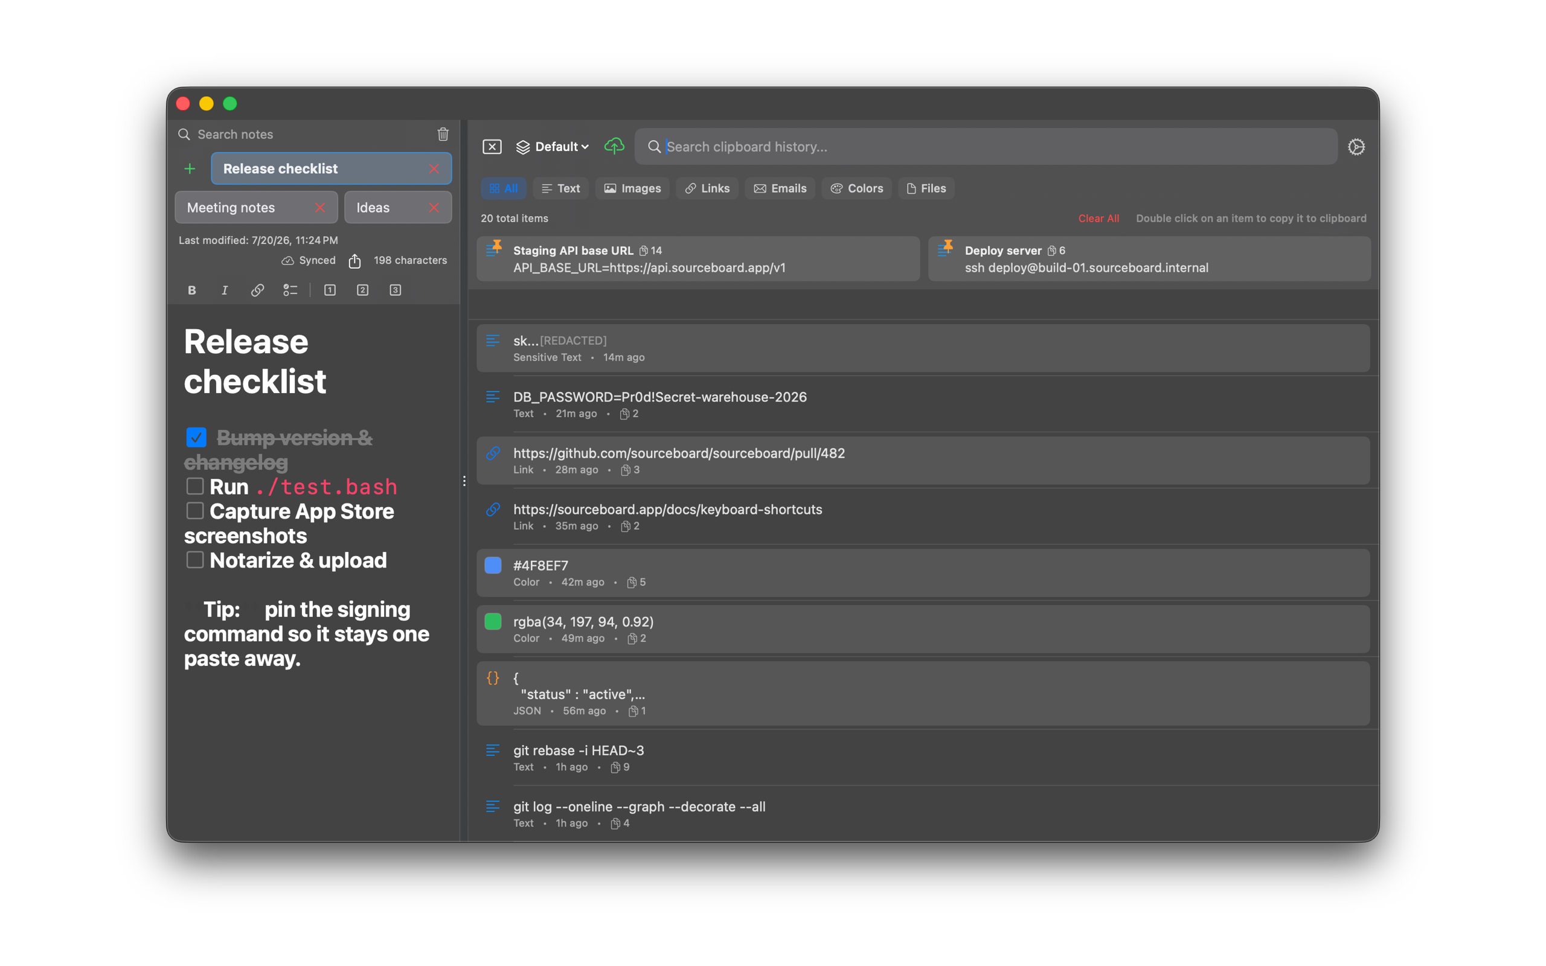Select the DB_PASSWORD clipboard item
1546x966 pixels.
923,405
